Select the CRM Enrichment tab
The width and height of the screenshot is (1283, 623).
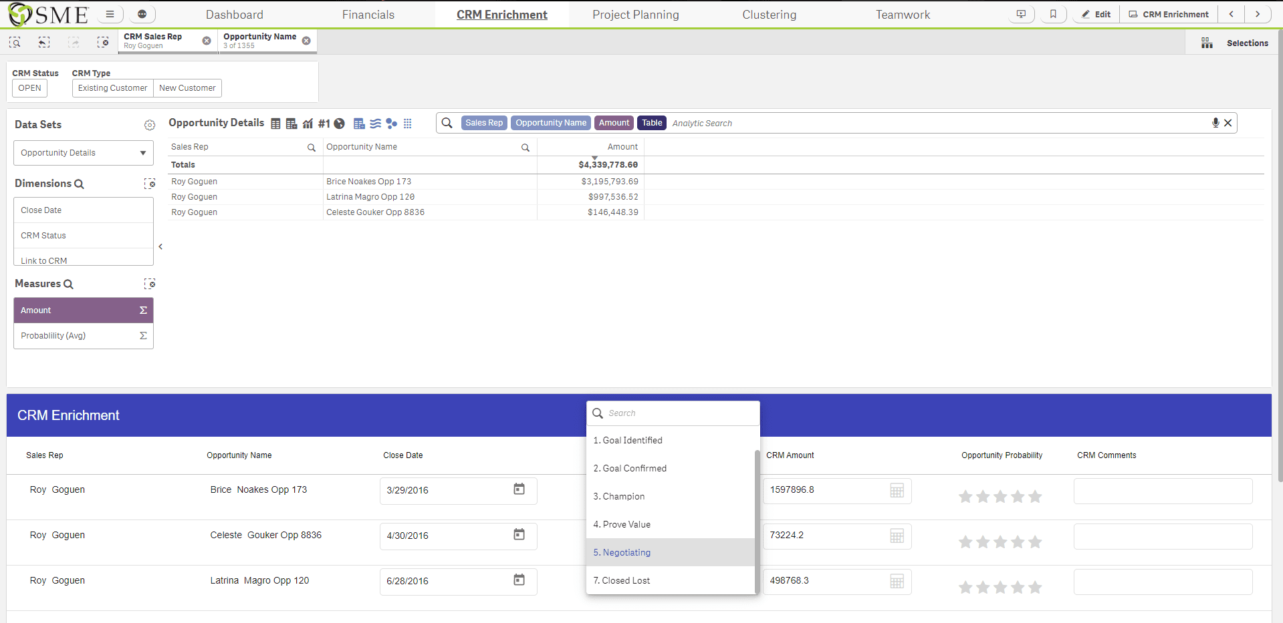(x=502, y=15)
